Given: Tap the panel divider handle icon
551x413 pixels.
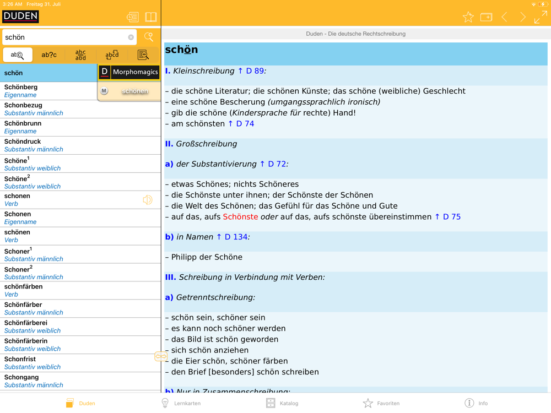Looking at the screenshot, I should pyautogui.click(x=161, y=356).
